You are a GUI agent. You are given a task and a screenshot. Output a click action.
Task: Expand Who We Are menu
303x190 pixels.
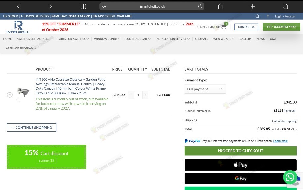223,39
